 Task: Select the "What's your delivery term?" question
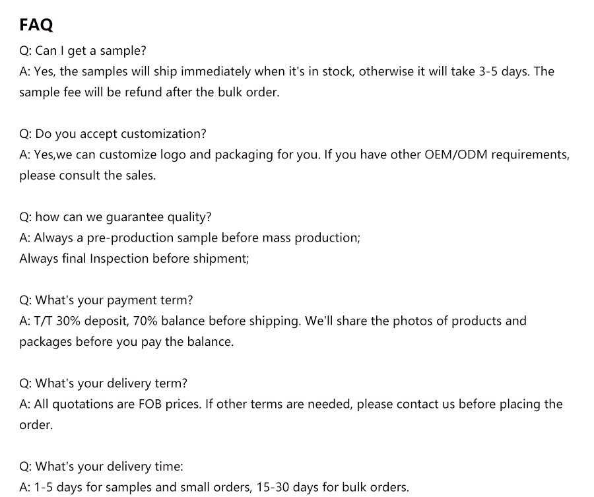tap(103, 383)
